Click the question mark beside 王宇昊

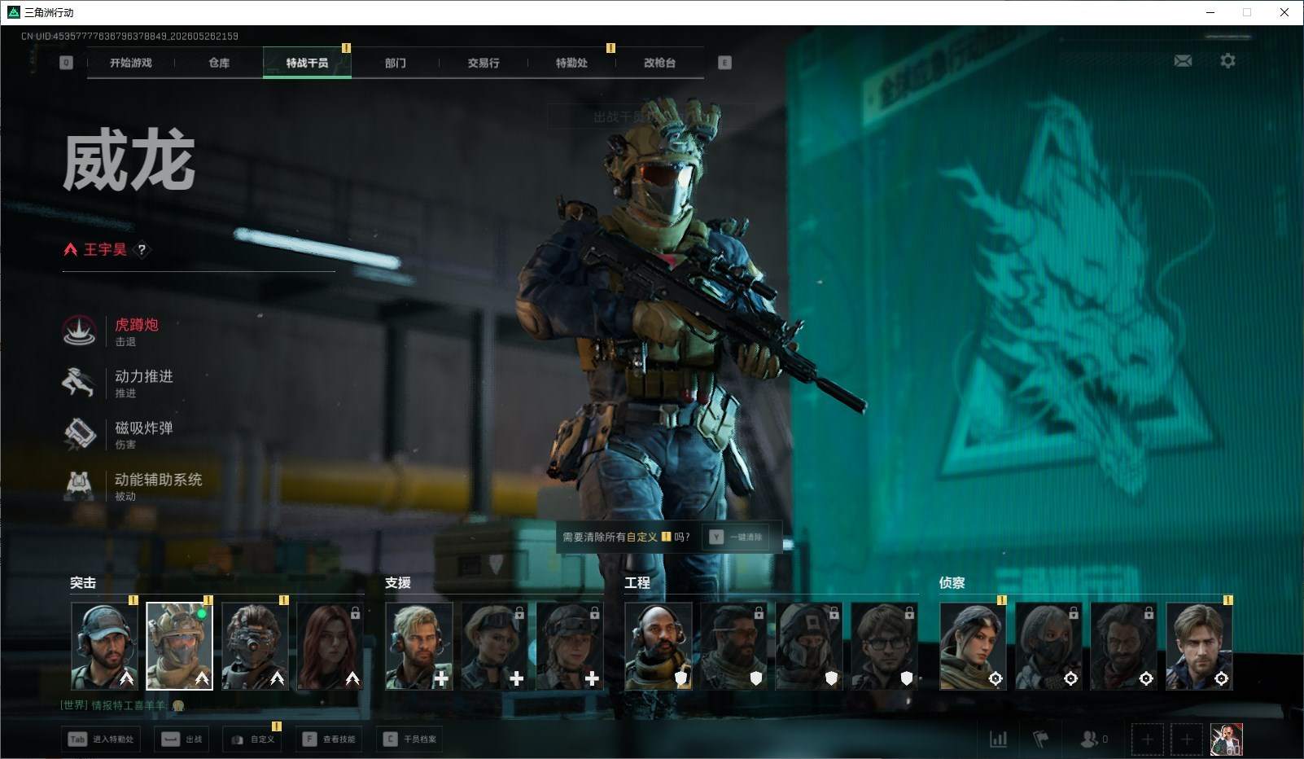tap(142, 250)
